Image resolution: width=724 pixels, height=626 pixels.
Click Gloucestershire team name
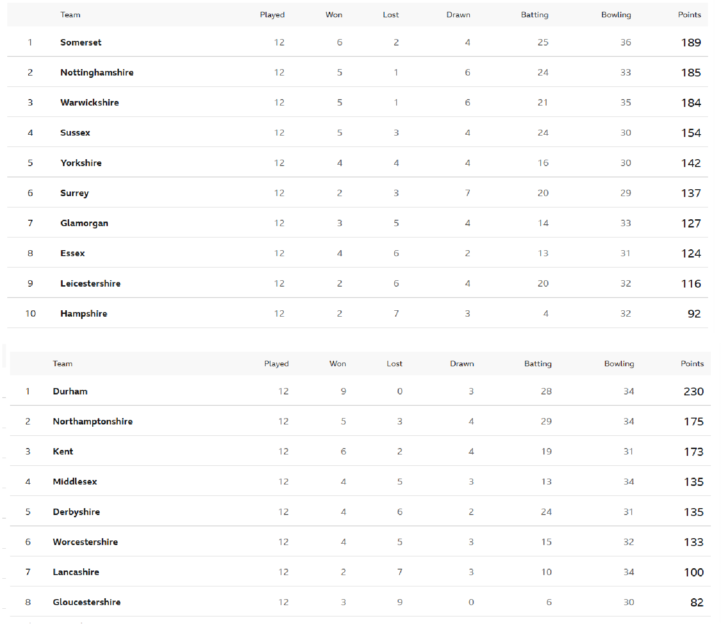(x=86, y=602)
